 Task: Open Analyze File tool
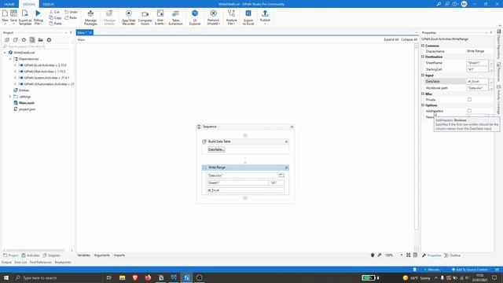click(231, 17)
